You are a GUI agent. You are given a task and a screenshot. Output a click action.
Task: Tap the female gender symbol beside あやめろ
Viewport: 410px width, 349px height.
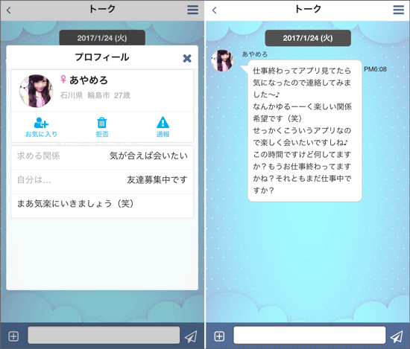[x=63, y=79]
